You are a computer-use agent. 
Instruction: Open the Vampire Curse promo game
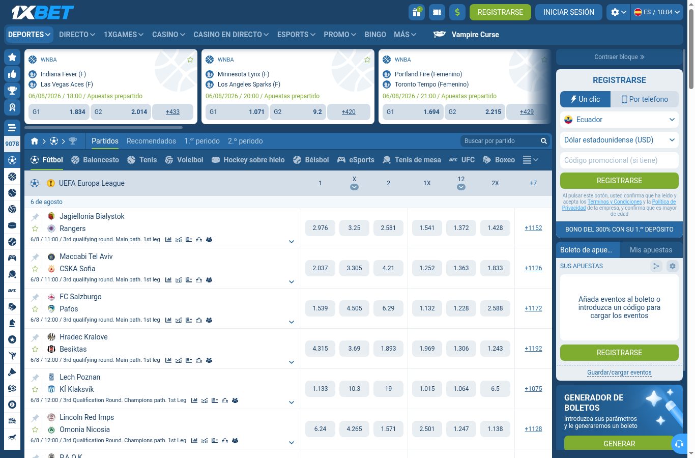pos(466,35)
